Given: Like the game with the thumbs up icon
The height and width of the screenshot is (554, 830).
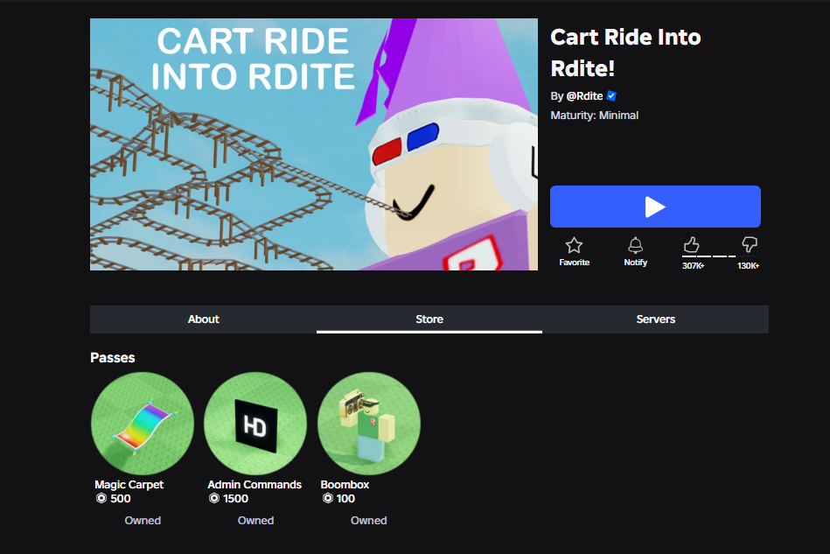Looking at the screenshot, I should pos(691,245).
